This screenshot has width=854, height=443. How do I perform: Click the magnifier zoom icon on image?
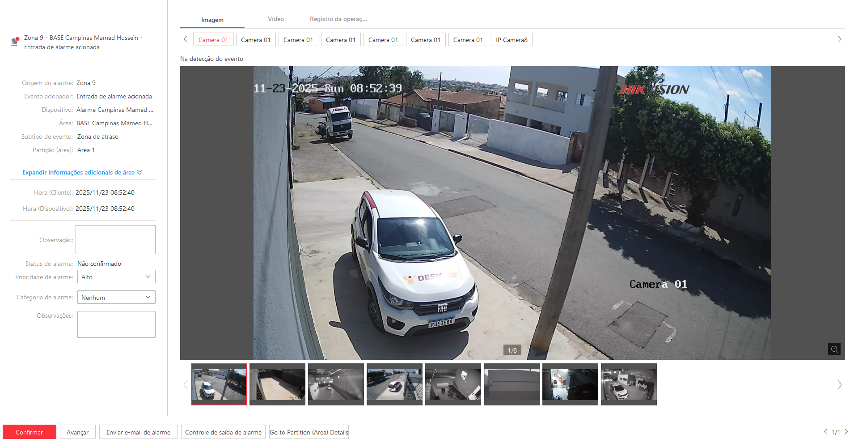click(x=834, y=349)
